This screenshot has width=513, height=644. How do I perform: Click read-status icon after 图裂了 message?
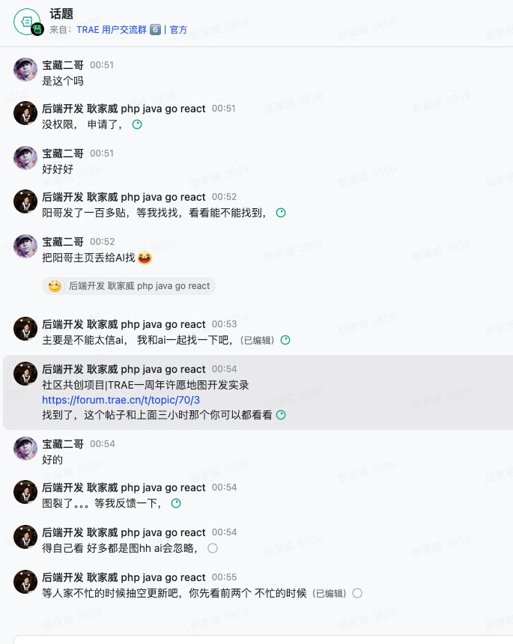click(176, 503)
